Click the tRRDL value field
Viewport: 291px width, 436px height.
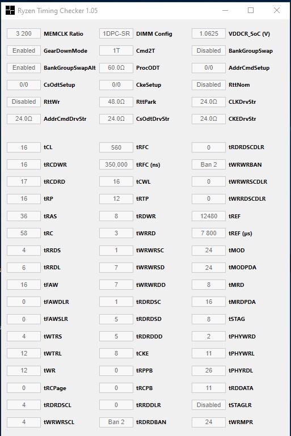[x=24, y=268]
